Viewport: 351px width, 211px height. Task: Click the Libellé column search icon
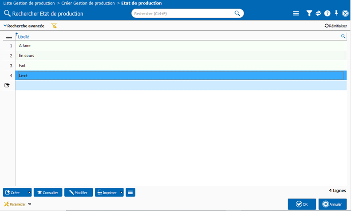(x=343, y=36)
